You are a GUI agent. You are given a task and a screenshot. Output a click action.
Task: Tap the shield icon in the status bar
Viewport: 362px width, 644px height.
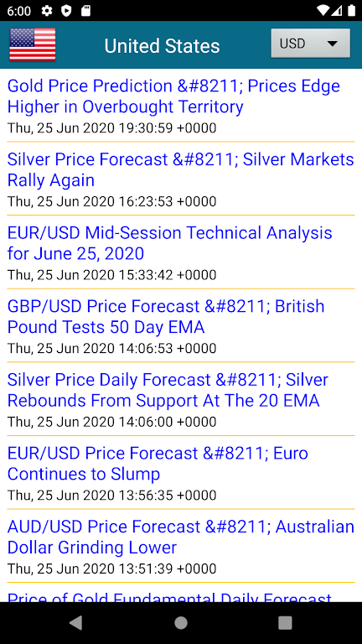click(66, 11)
